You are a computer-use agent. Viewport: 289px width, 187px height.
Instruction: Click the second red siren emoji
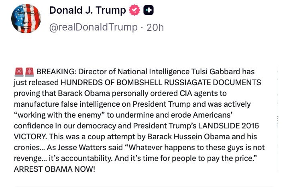point(29,72)
